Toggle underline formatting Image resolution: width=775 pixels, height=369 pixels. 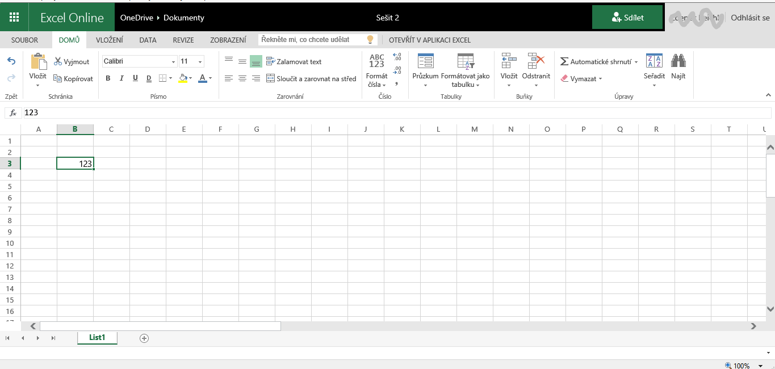[x=135, y=78]
